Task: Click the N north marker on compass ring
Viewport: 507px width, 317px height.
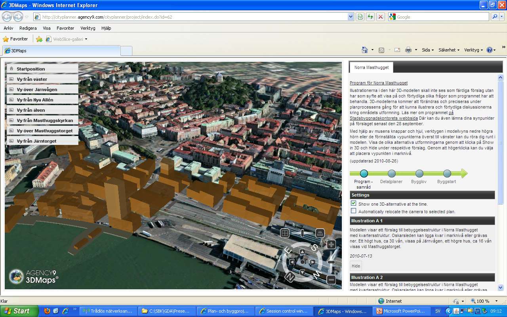Action: [289, 277]
